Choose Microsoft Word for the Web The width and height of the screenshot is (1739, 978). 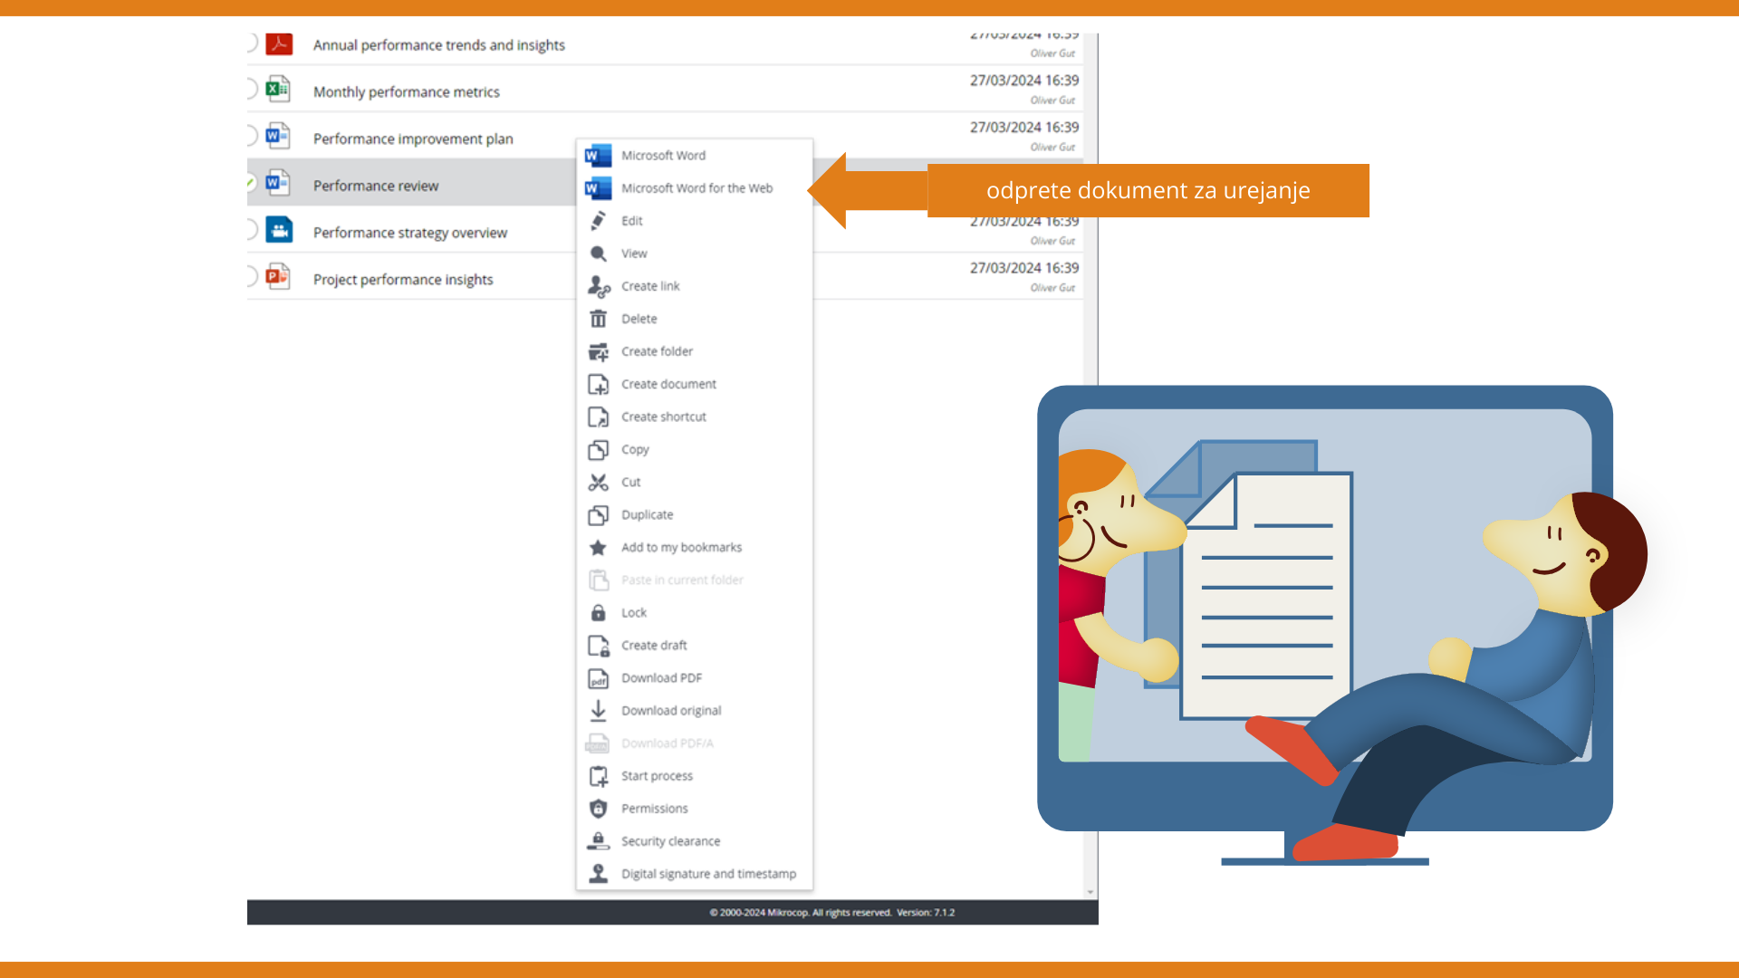click(x=696, y=188)
